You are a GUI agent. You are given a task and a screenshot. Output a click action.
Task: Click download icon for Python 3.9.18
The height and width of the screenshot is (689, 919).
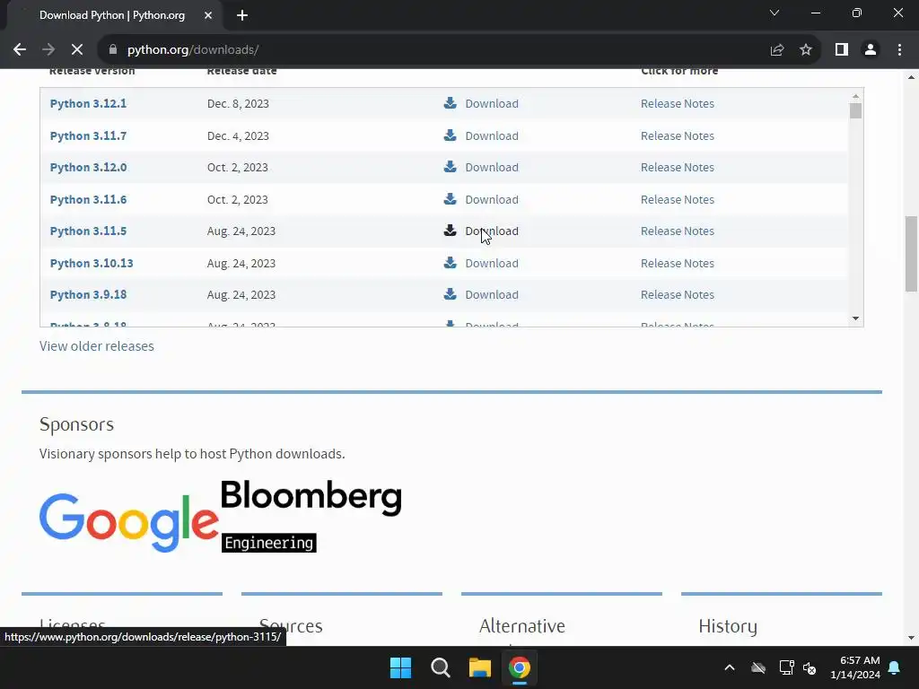coord(451,294)
